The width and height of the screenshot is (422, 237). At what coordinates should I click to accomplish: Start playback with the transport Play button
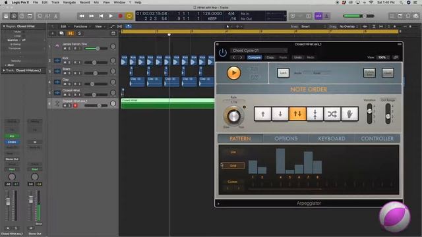[x=111, y=16]
